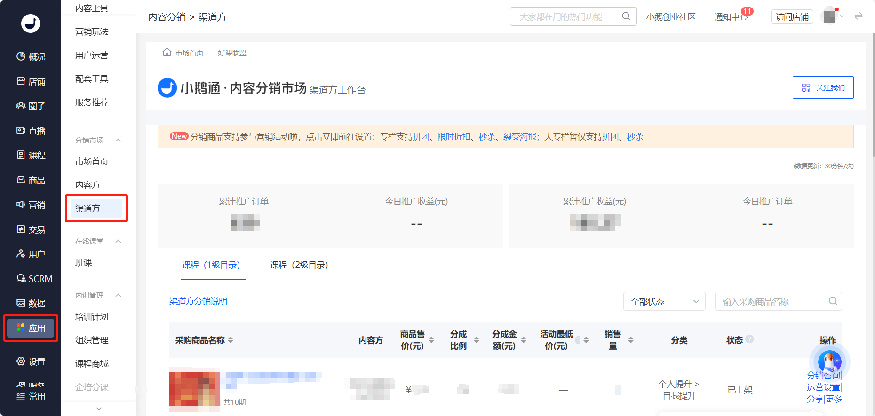The image size is (875, 416).
Task: Open the 营销 marketing section
Action: click(31, 204)
